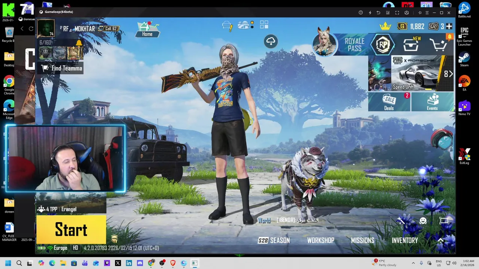This screenshot has width=479, height=269.
Task: Click the cloud download icon
Action: point(271,41)
